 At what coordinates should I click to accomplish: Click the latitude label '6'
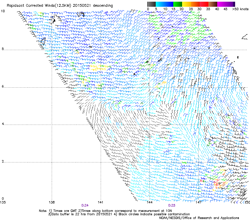click(3, 86)
